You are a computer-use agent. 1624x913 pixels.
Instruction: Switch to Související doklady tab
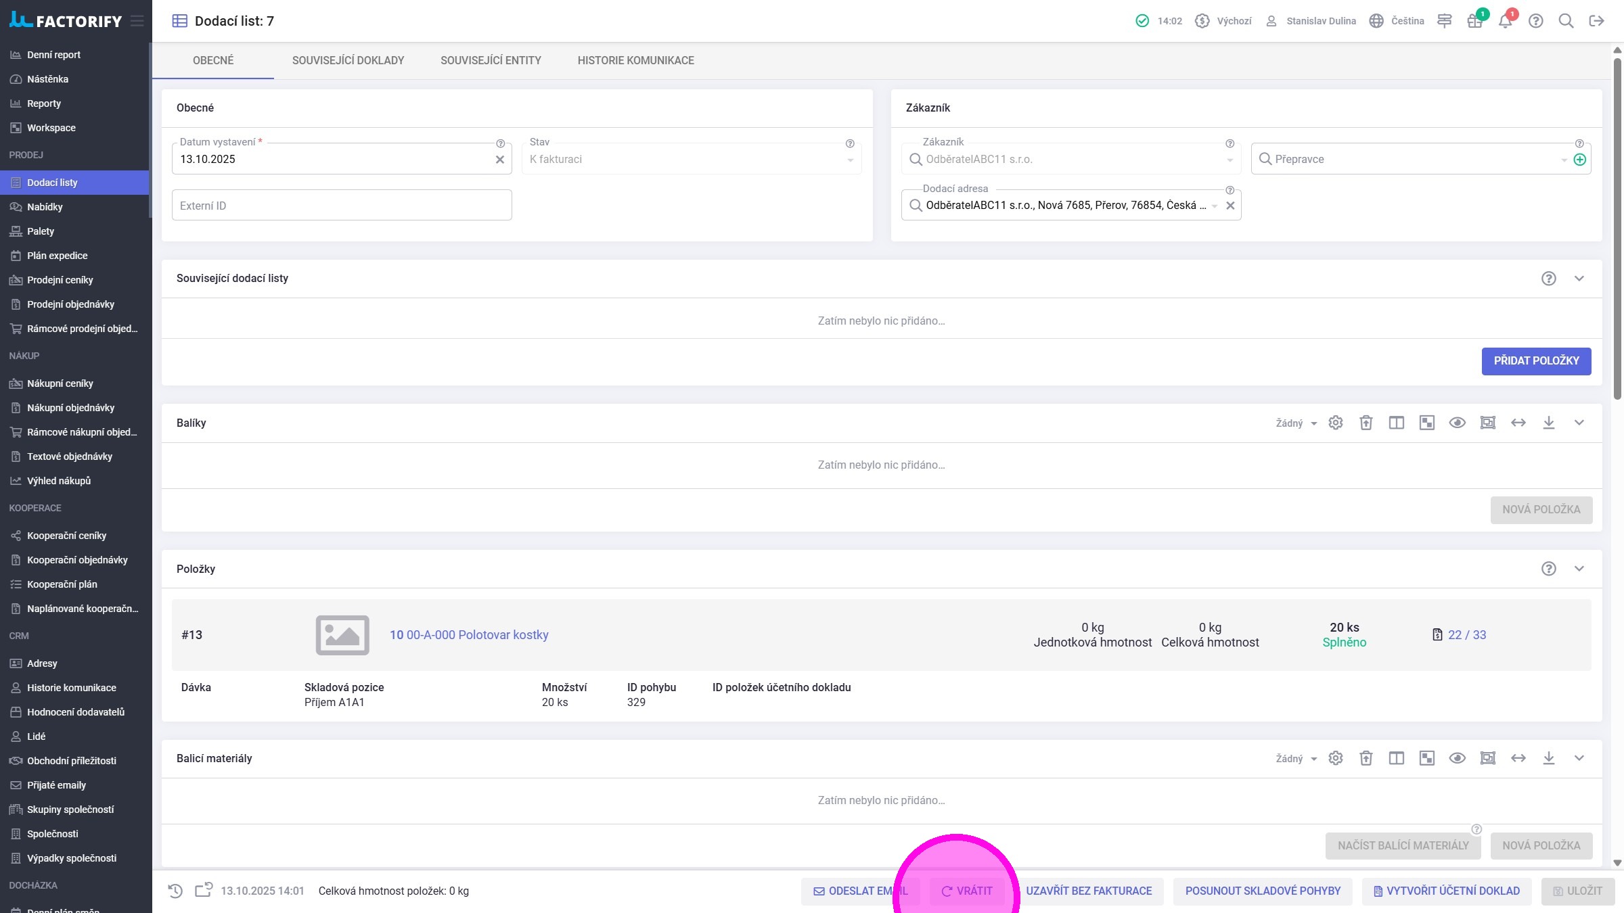pos(348,60)
